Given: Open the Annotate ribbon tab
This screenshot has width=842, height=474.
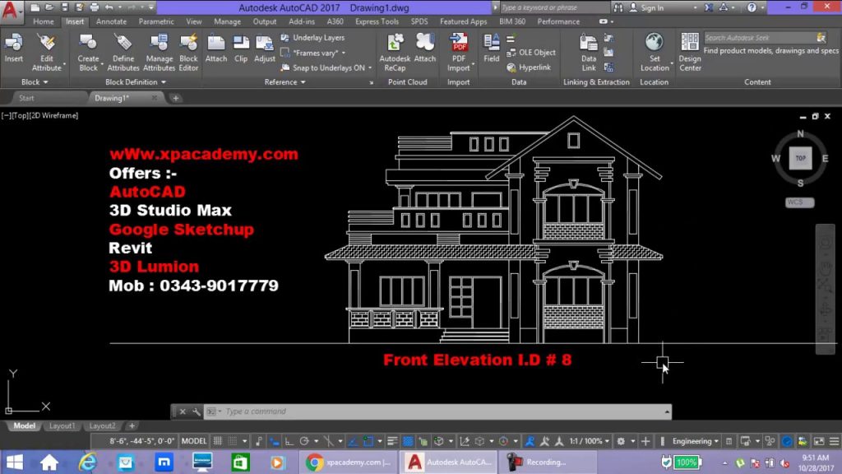Looking at the screenshot, I should point(111,21).
